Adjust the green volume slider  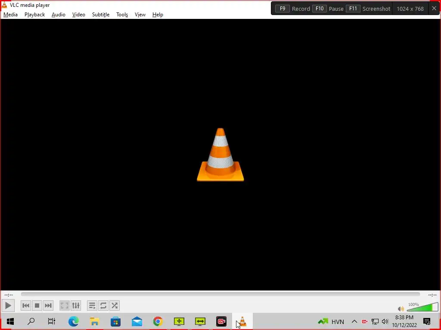coord(422,307)
